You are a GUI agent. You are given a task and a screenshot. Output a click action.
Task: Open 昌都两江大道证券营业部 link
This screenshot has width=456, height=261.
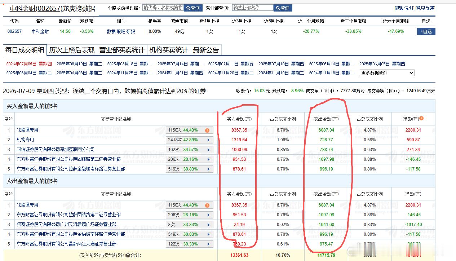tap(66, 244)
